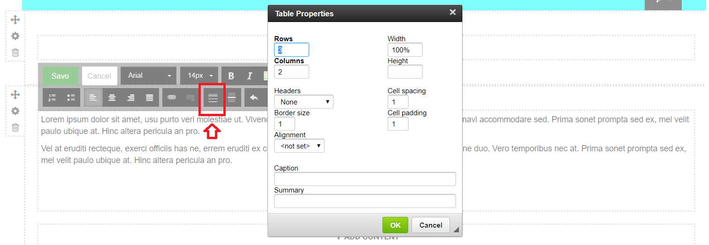The width and height of the screenshot is (709, 245).
Task: Save the text block edits
Action: (60, 76)
